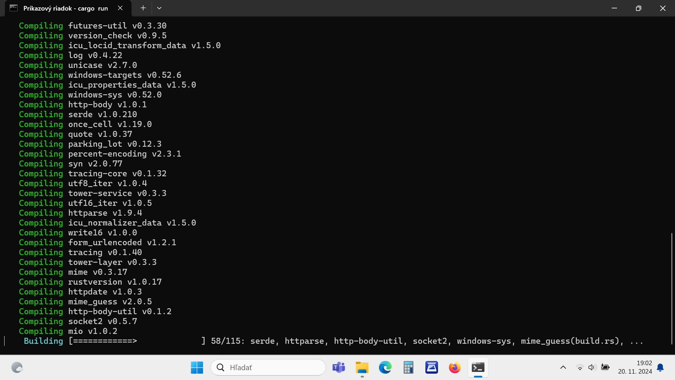Launch Microsoft Edge from taskbar
The width and height of the screenshot is (675, 380).
[x=385, y=368]
